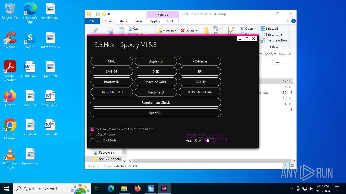
Task: Toggle the Auto-Start switch
Action: click(210, 141)
